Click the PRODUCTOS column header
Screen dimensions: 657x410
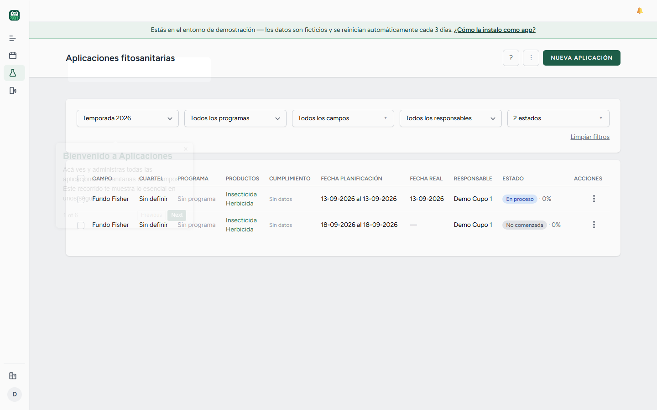point(242,179)
